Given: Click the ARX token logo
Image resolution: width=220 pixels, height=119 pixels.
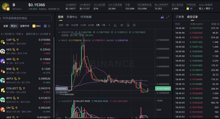Looking at the screenshot, I should click(x=3, y=61).
